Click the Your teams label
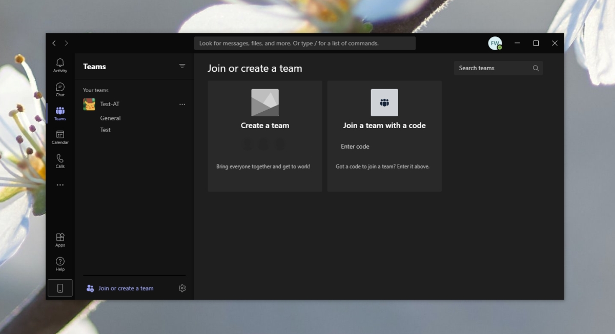This screenshot has width=615, height=334. [96, 90]
